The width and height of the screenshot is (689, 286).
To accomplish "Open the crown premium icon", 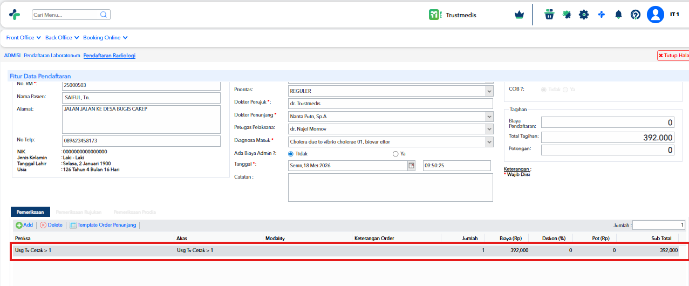I will pos(519,15).
